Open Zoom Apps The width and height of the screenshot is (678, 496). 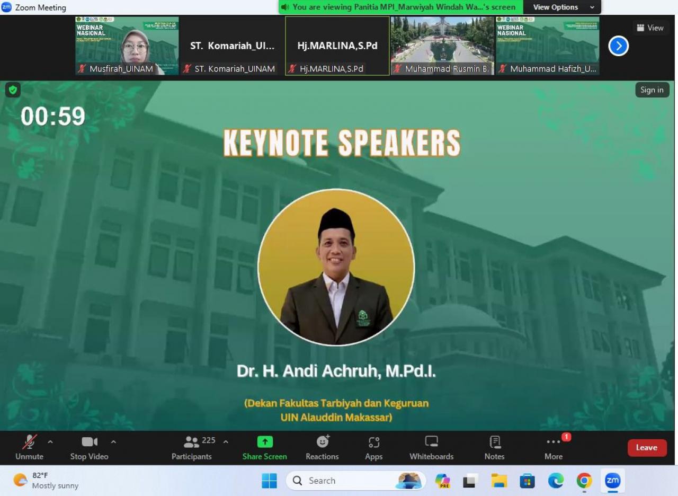point(373,448)
